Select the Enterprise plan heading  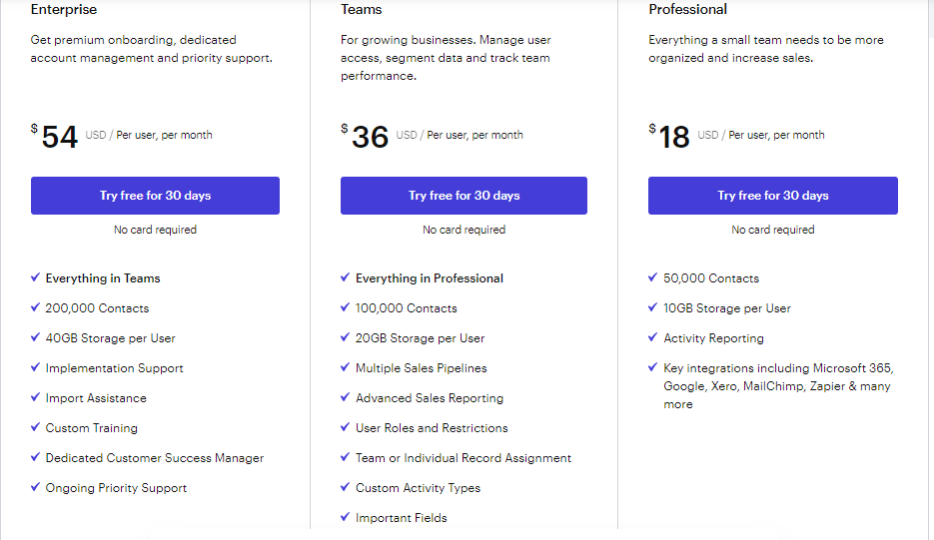[x=64, y=10]
